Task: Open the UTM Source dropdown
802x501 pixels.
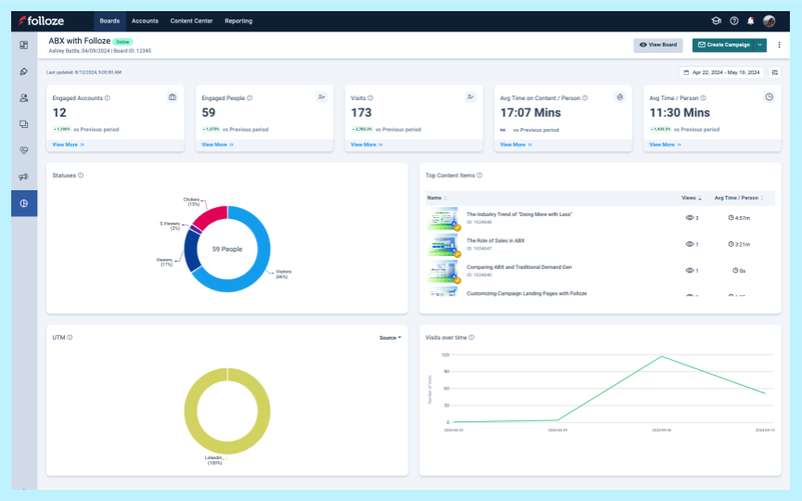Action: click(390, 338)
